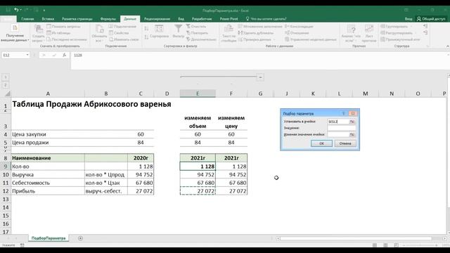The height and width of the screenshot is (253, 450).
Task: Click the Лист прогноза button
Action: click(x=368, y=34)
